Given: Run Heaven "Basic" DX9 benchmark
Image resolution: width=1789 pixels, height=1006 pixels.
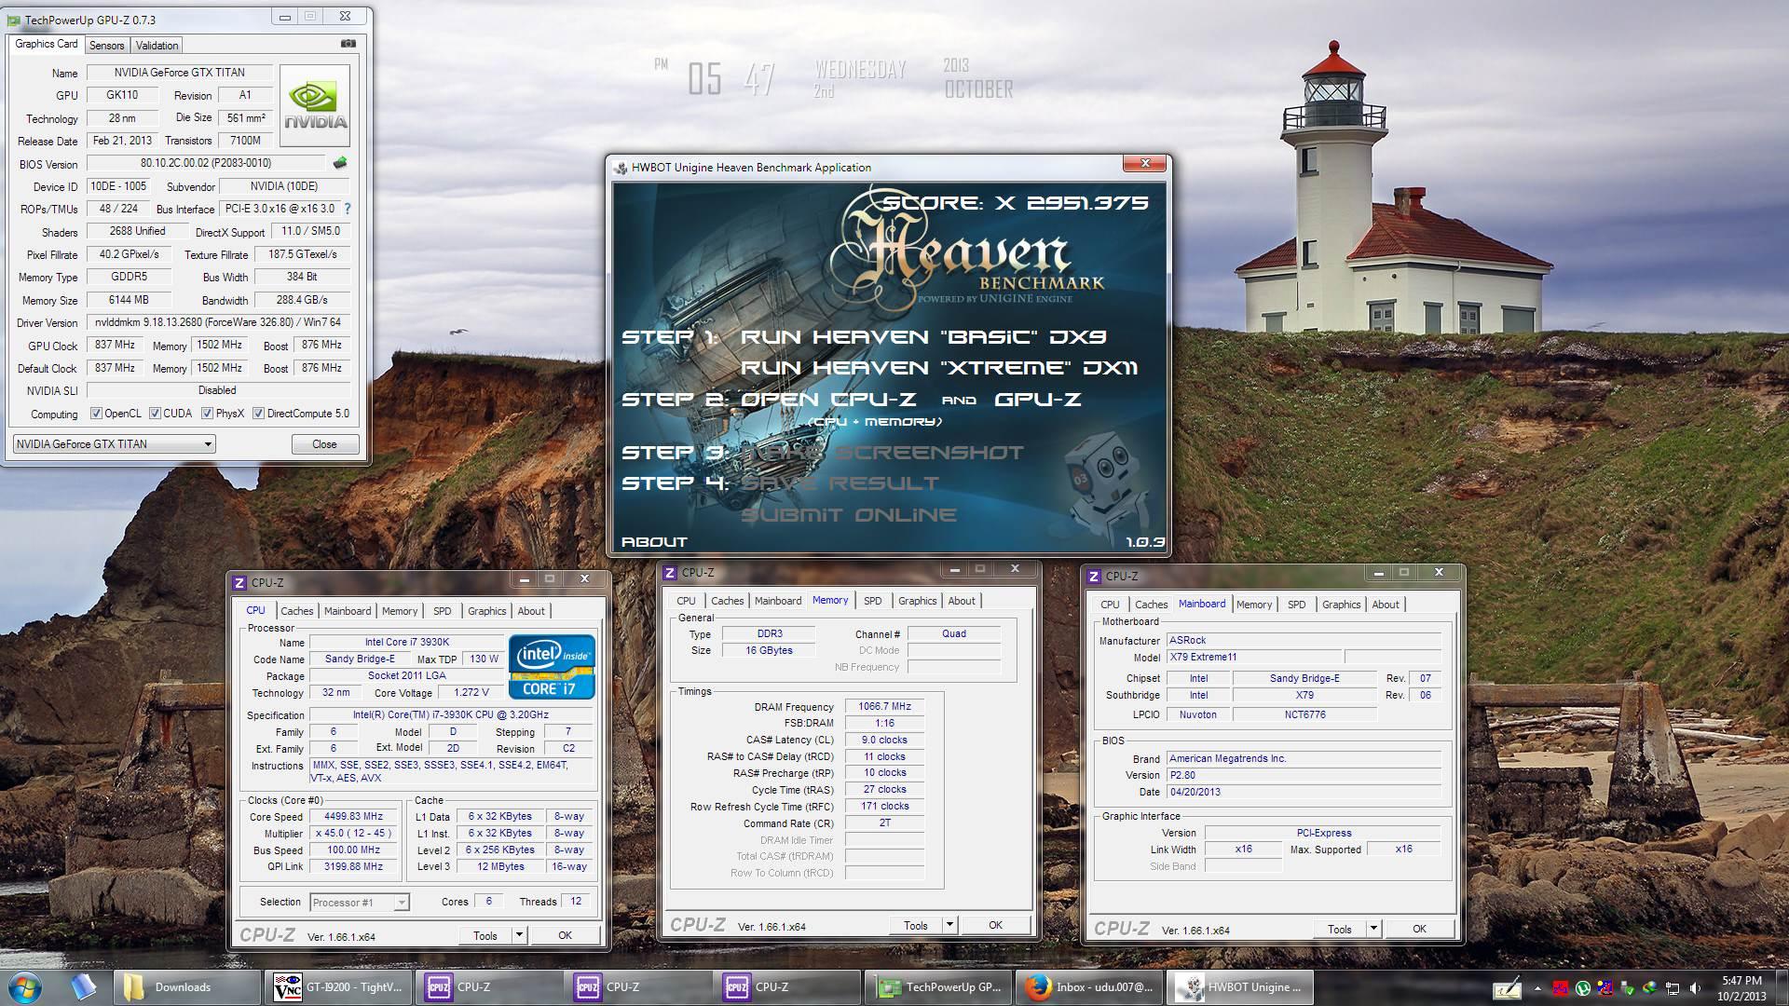Looking at the screenshot, I should pos(922,337).
